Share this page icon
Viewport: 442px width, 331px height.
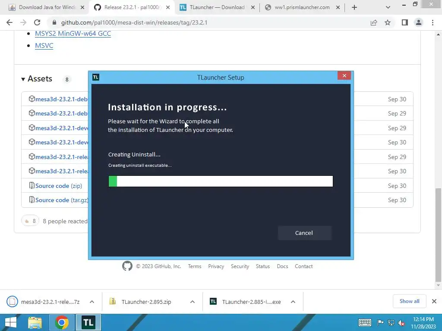tap(374, 22)
